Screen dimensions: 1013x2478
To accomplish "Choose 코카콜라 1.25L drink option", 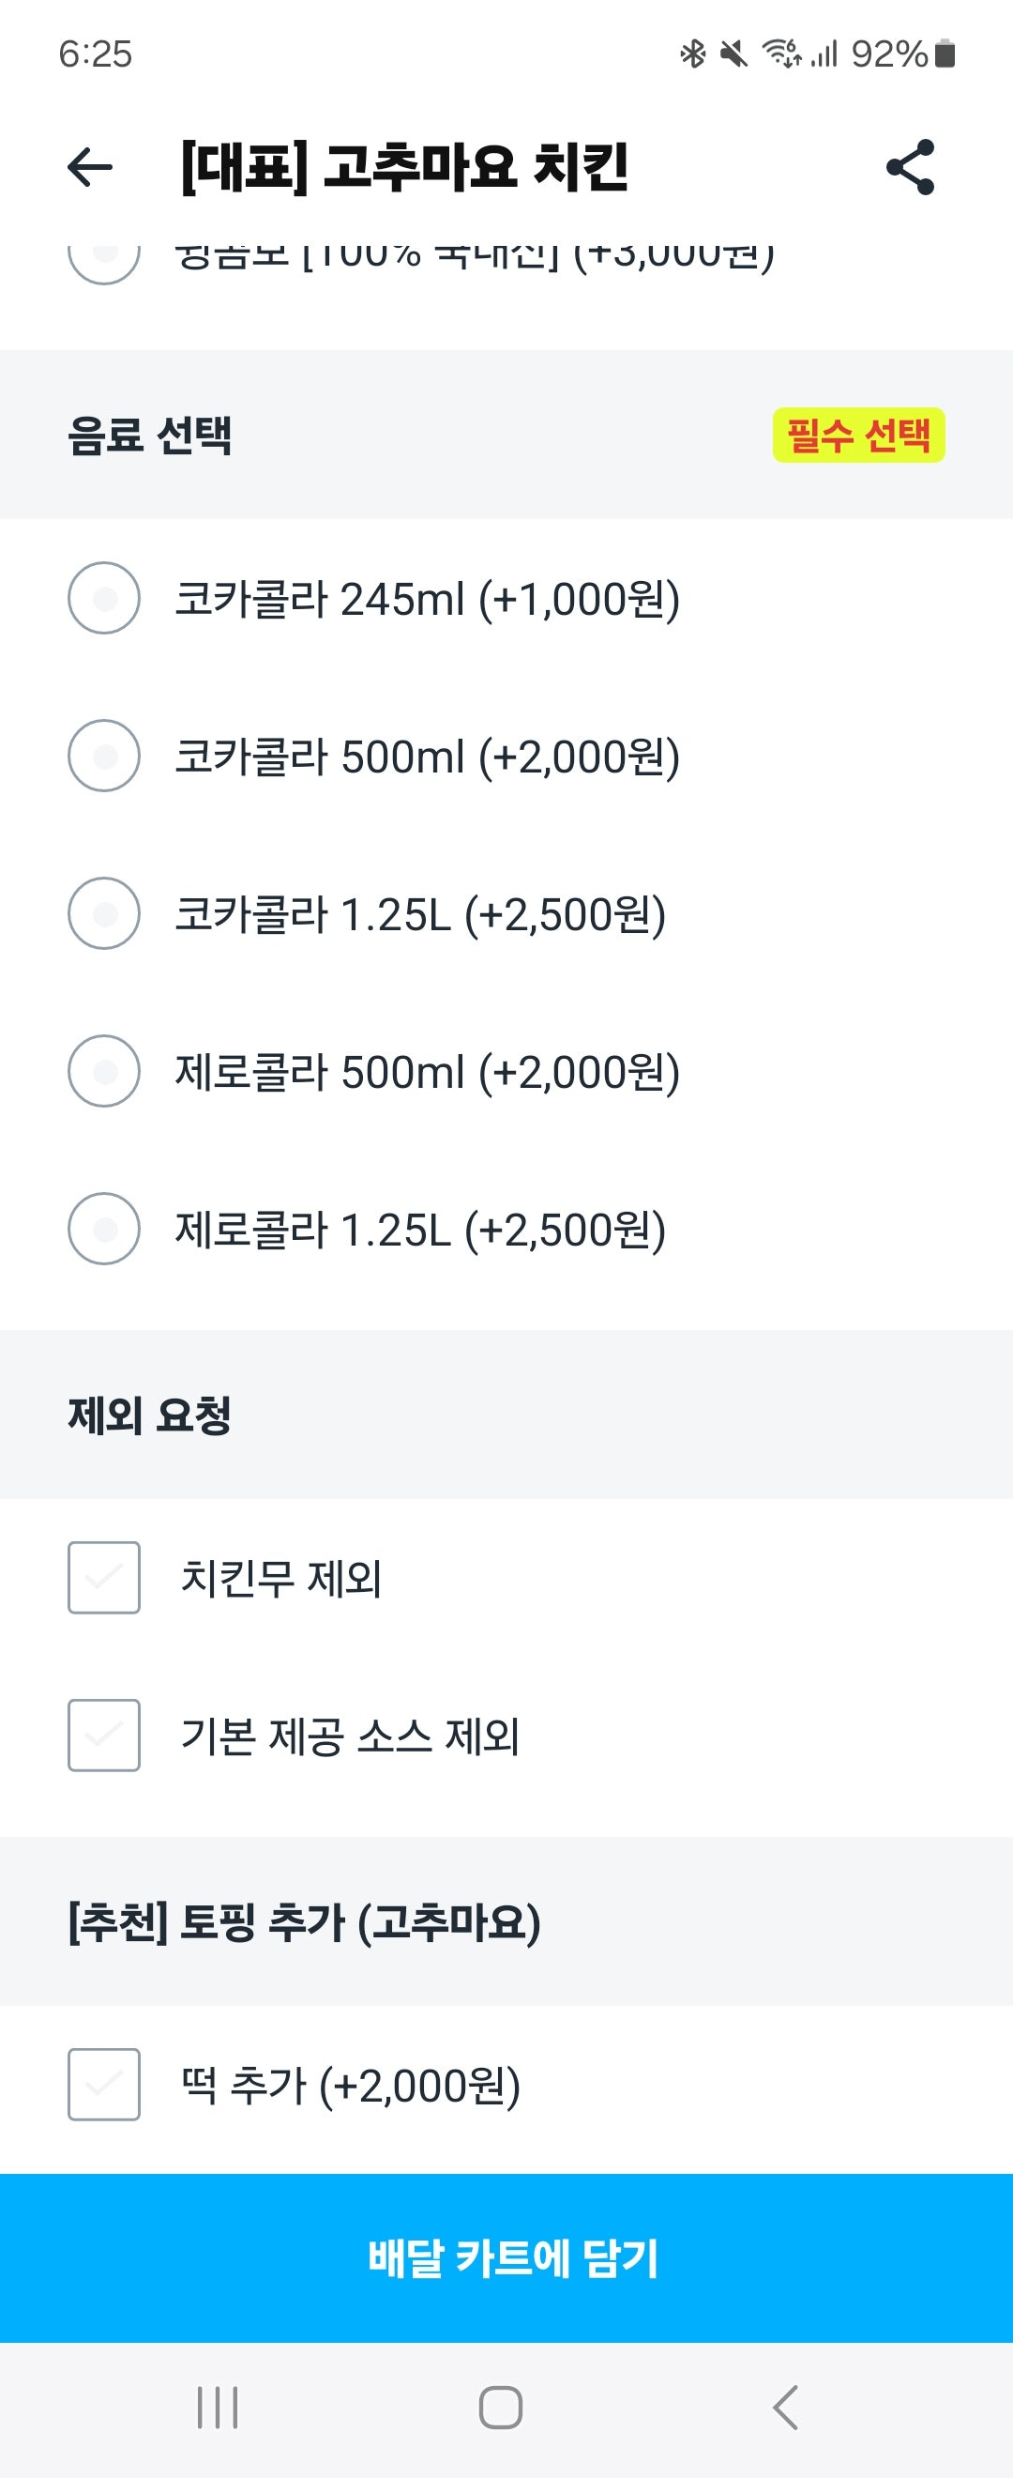I will click(x=104, y=914).
